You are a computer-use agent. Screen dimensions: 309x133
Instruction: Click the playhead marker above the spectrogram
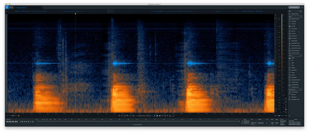pos(75,14)
